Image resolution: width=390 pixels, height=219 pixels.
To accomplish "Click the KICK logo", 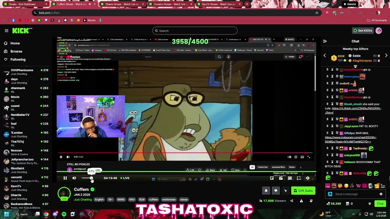I will tap(22, 31).
